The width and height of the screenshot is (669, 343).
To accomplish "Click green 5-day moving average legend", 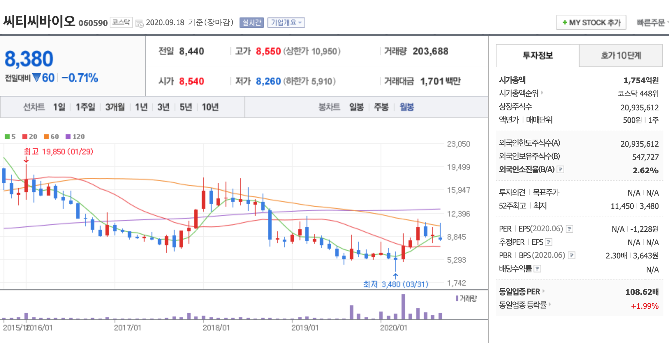I will [10, 137].
